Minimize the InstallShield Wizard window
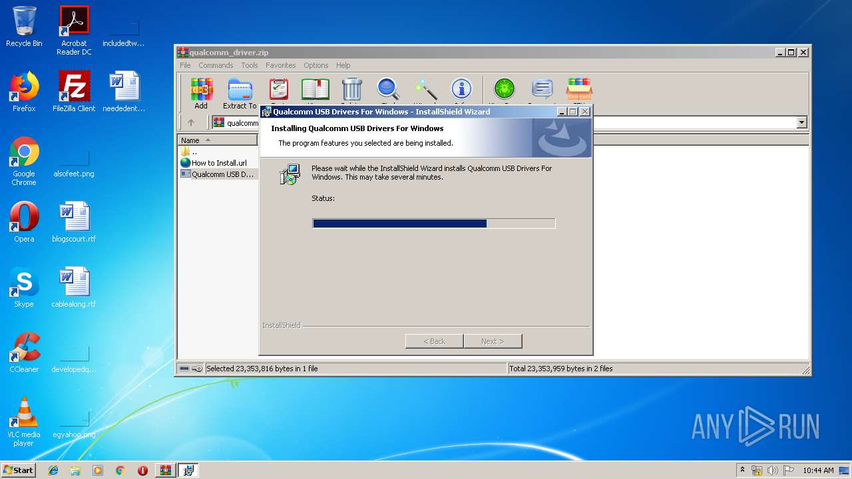The height and width of the screenshot is (479, 852). click(561, 112)
